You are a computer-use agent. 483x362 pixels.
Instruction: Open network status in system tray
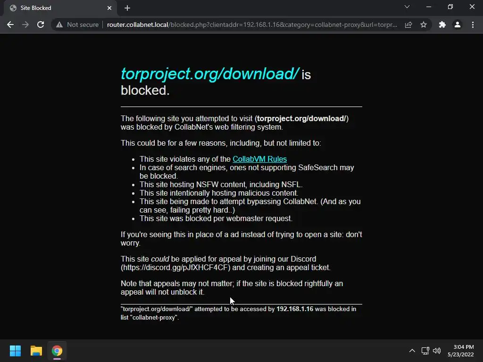tap(425, 351)
